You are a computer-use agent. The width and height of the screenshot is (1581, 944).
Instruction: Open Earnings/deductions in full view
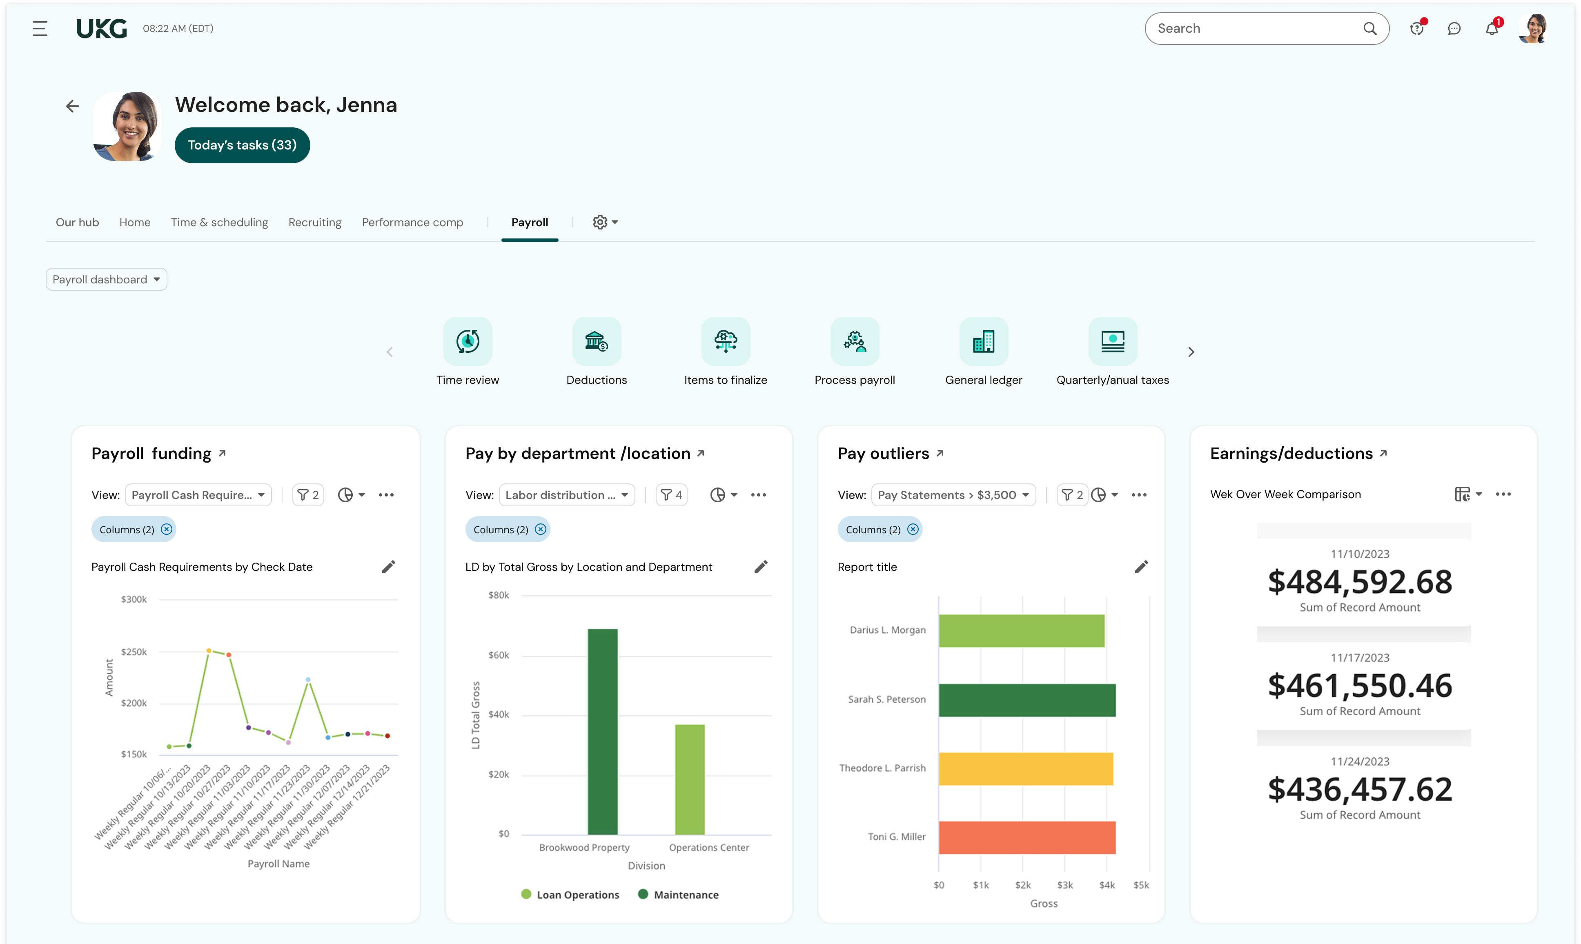point(1383,454)
